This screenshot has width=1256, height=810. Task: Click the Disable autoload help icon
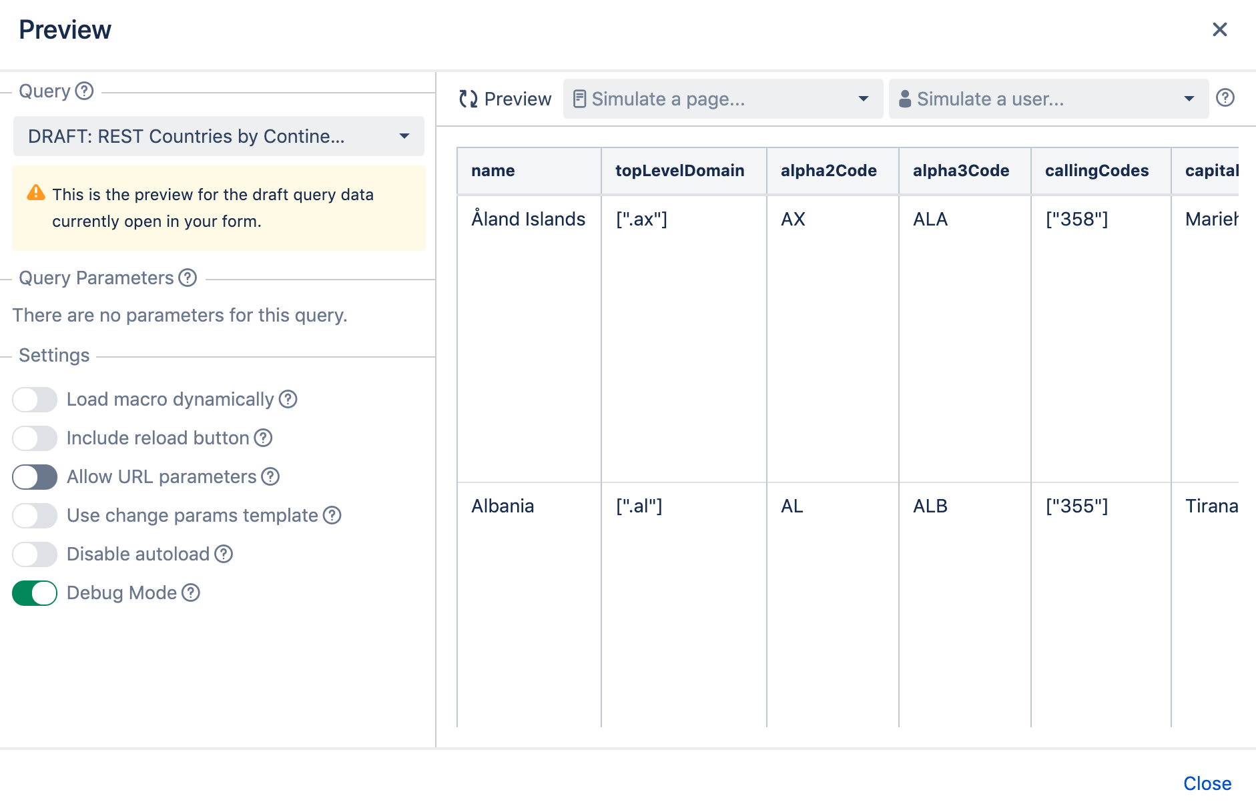pos(224,554)
